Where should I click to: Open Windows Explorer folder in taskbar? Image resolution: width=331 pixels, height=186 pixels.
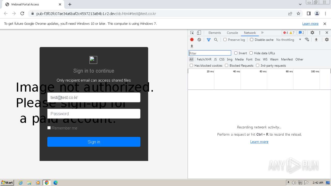(x=29, y=183)
